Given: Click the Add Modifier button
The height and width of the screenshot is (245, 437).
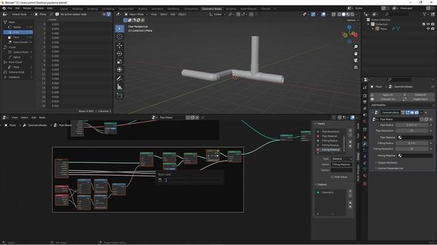Looking at the screenshot, I should (402, 105).
